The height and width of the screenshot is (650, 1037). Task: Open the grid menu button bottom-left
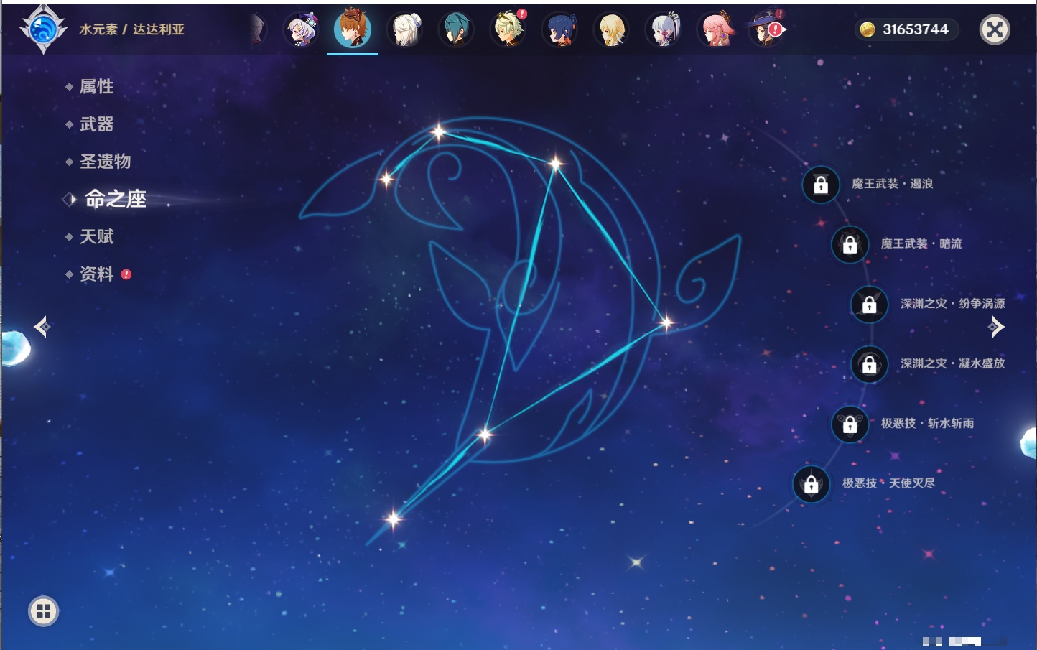point(43,611)
